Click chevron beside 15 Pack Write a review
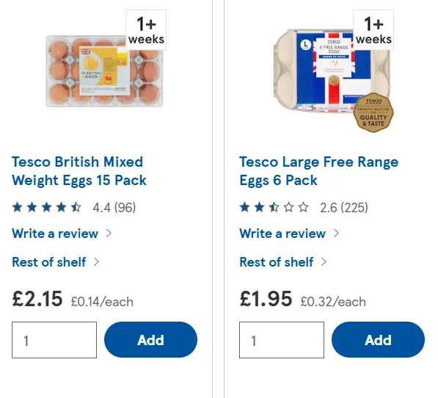The image size is (438, 398). tap(109, 233)
